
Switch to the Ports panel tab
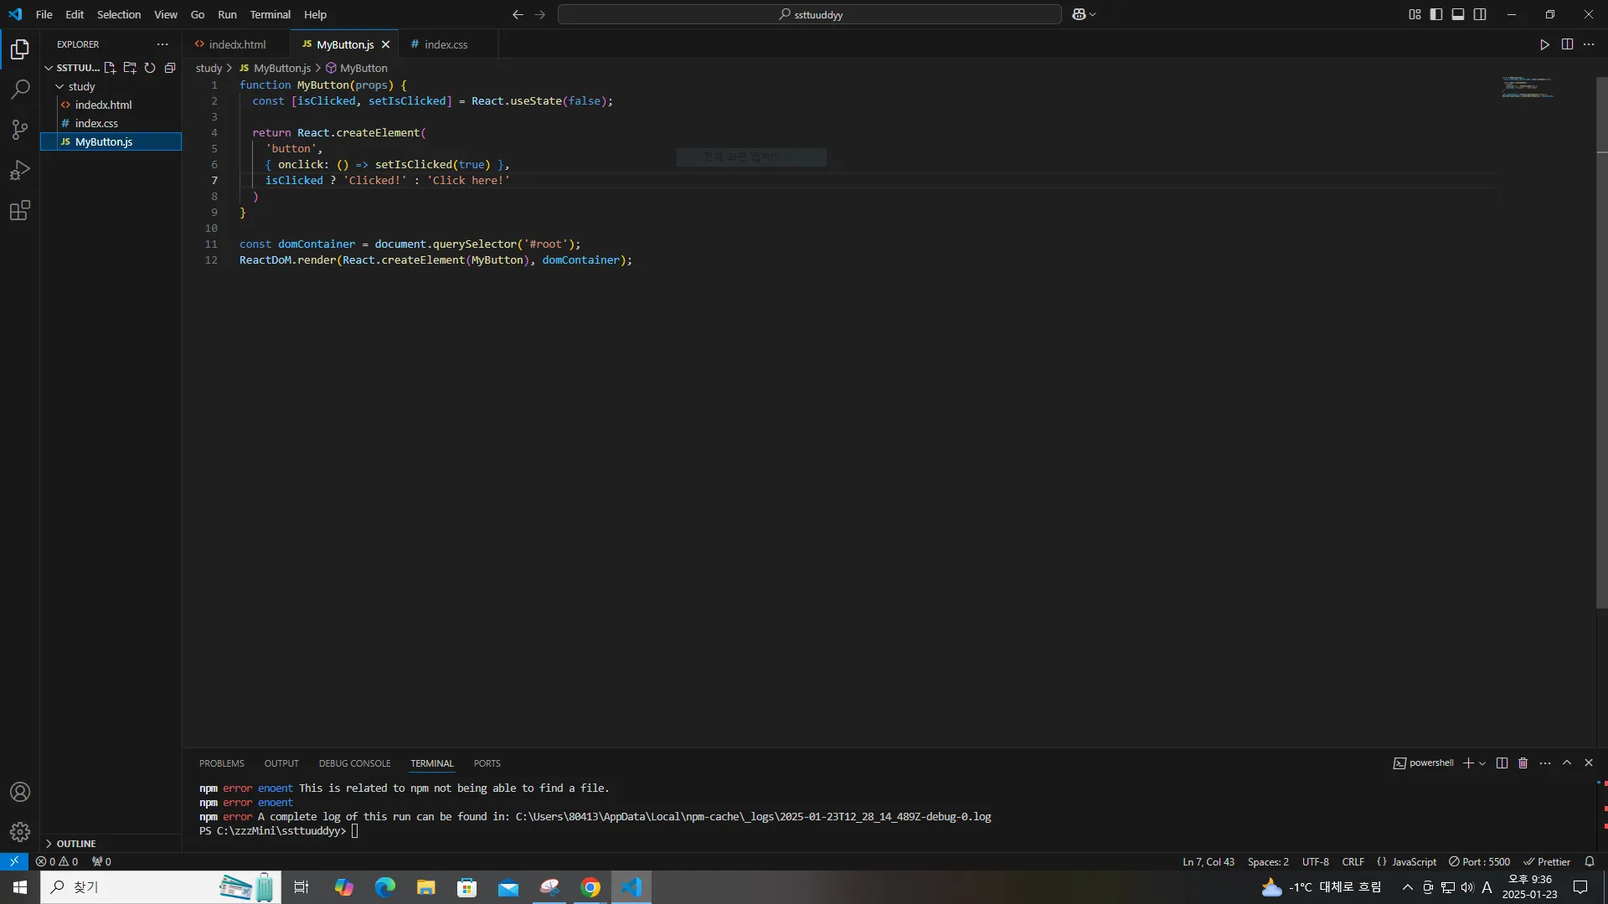487,763
